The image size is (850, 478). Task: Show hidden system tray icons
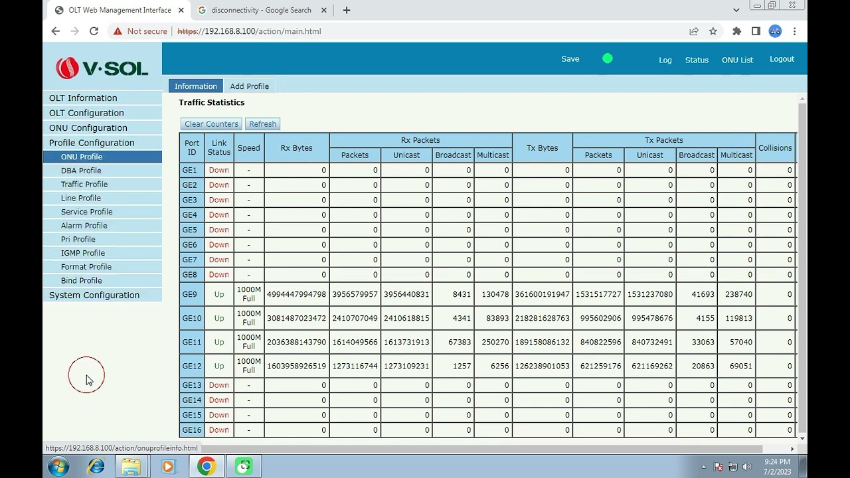[703, 467]
